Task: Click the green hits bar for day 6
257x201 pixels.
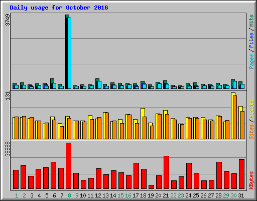Action: [x=52, y=81]
